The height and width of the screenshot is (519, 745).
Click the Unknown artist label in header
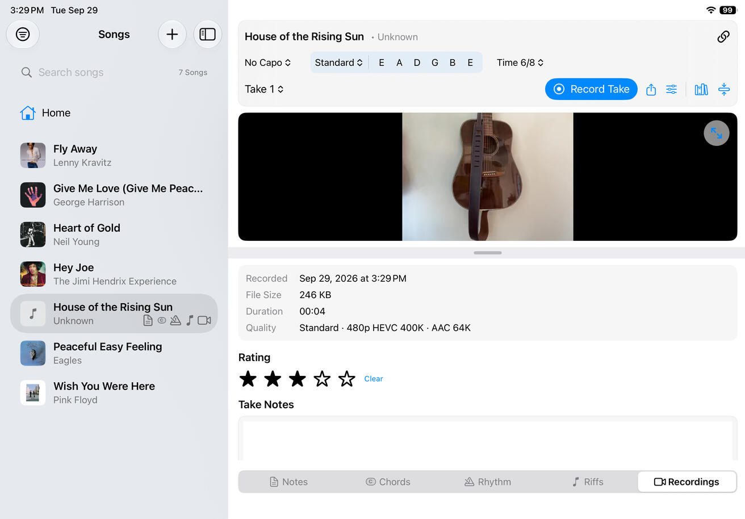[397, 37]
